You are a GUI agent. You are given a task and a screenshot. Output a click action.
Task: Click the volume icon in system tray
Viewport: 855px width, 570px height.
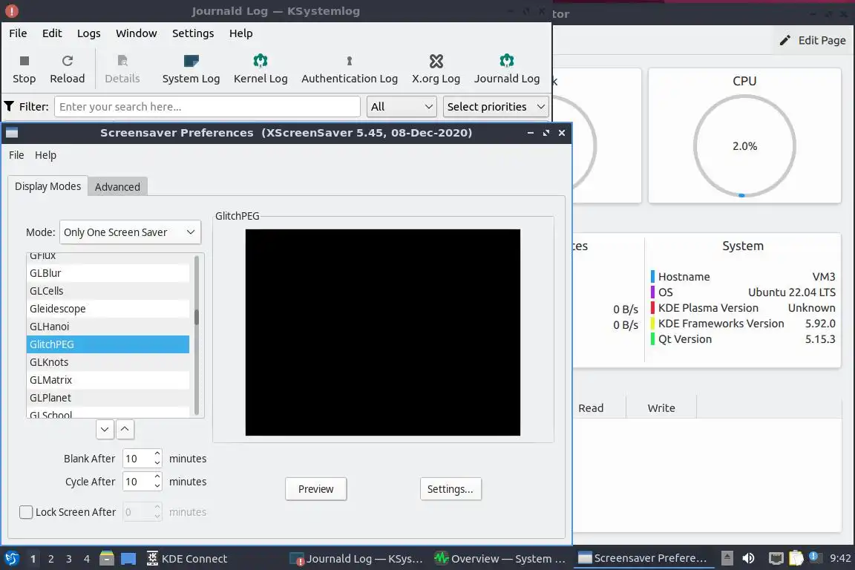click(x=748, y=558)
